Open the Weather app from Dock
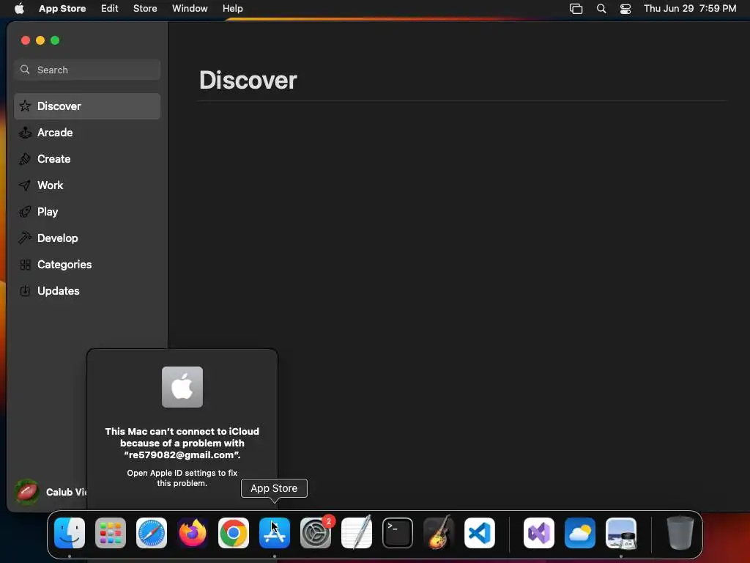 (580, 533)
